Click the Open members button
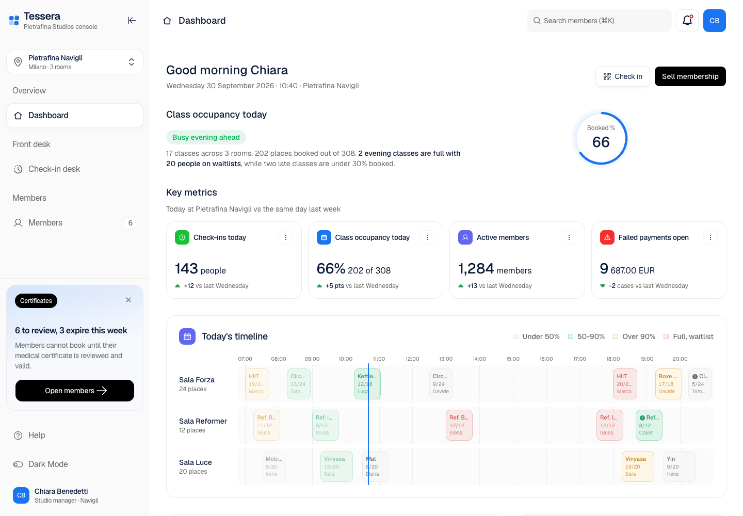743x516 pixels. 75,391
